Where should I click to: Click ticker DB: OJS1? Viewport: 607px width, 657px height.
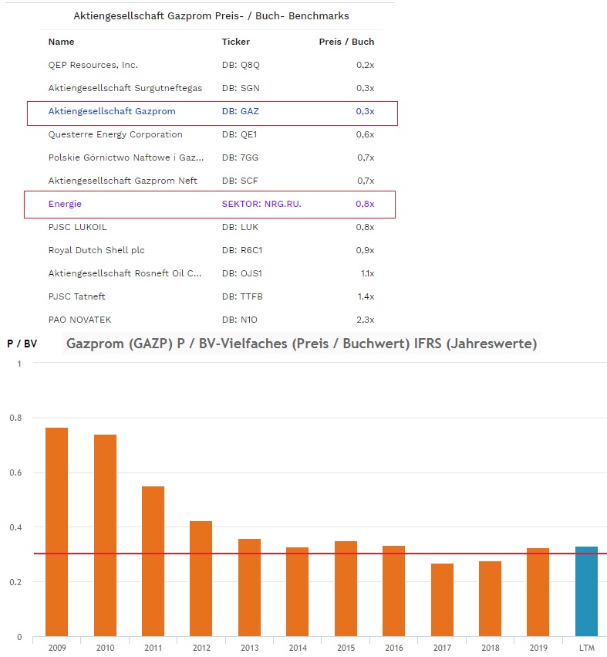242,273
